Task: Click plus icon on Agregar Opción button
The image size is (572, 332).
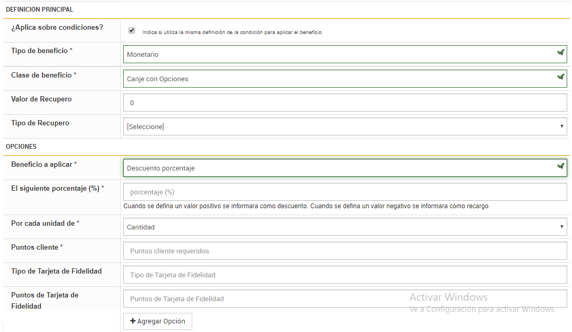Action: click(x=132, y=321)
